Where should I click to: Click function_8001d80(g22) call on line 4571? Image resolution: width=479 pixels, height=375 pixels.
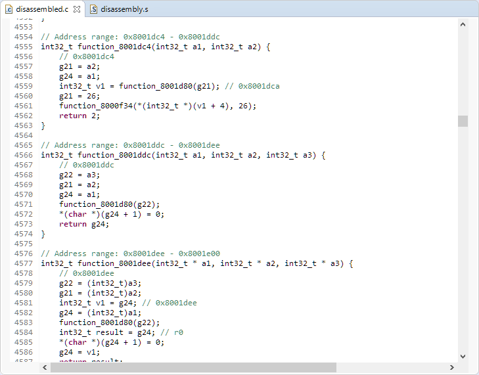click(x=109, y=204)
